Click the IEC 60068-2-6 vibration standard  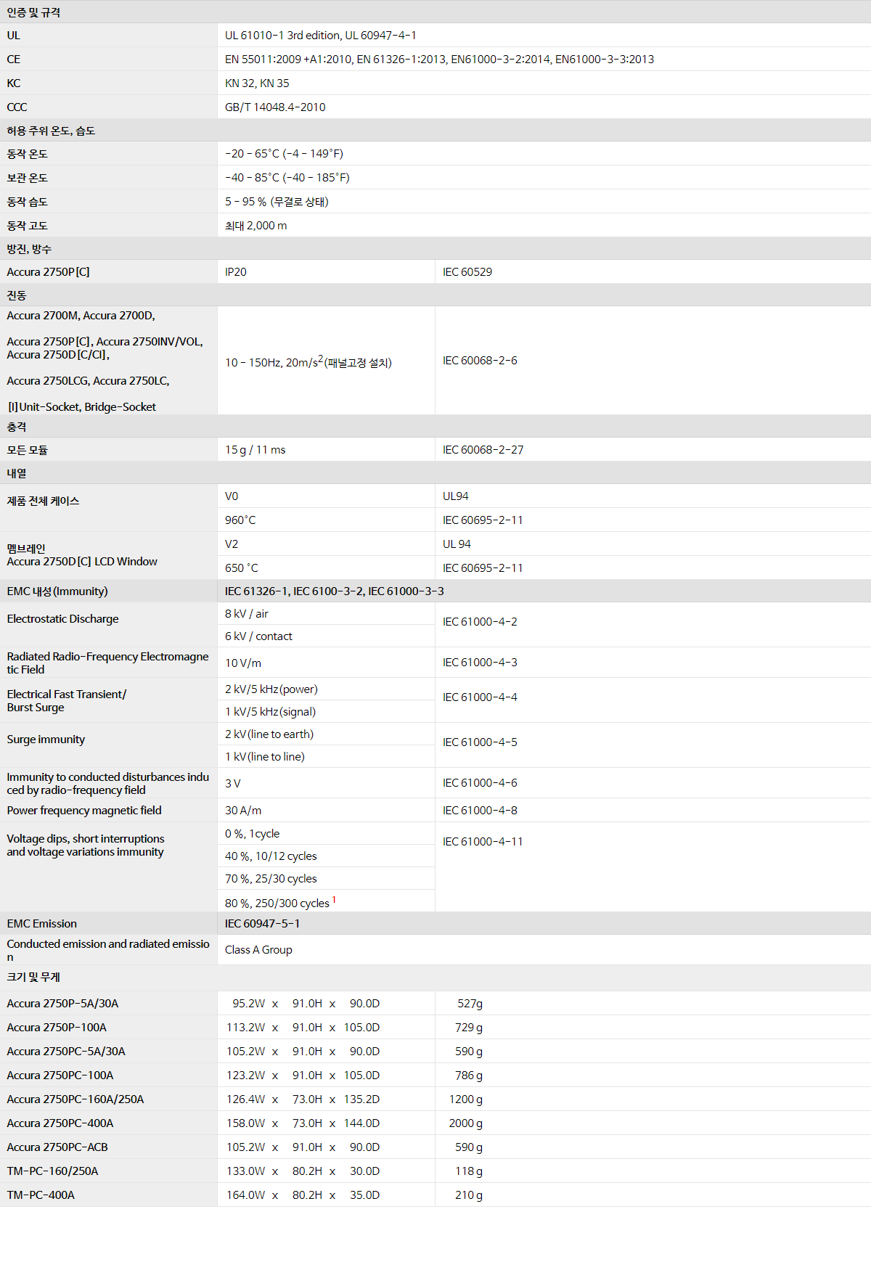(480, 361)
